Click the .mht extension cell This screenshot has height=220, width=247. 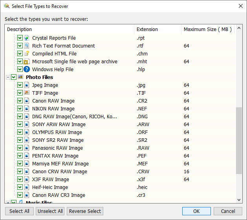point(142,61)
